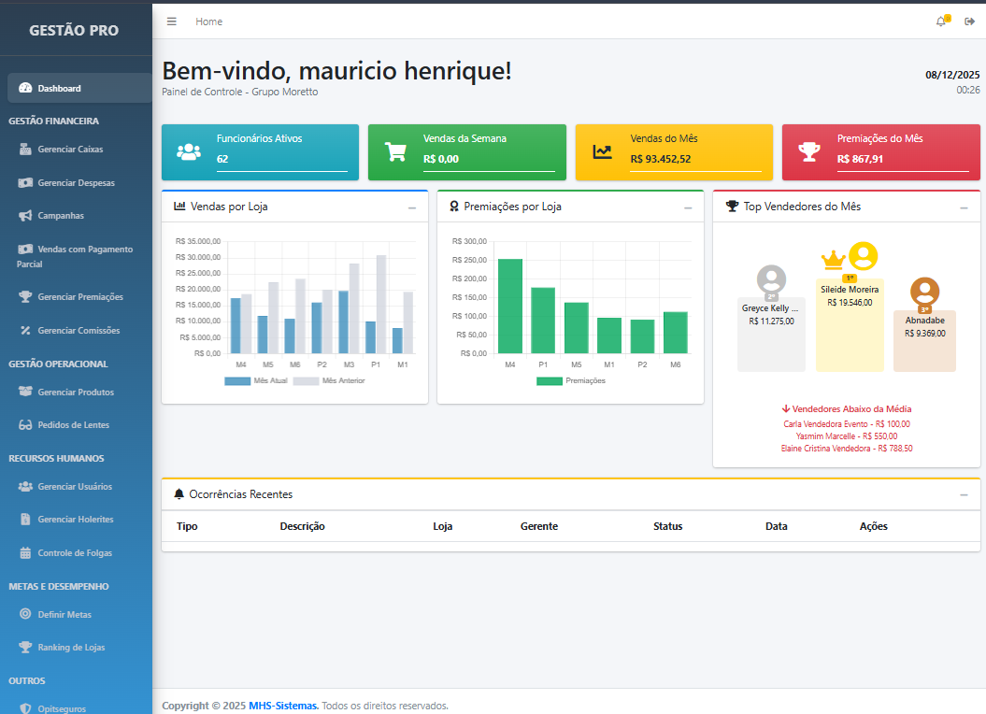This screenshot has height=714, width=986.
Task: Click the logout icon in the top bar
Action: pos(969,21)
